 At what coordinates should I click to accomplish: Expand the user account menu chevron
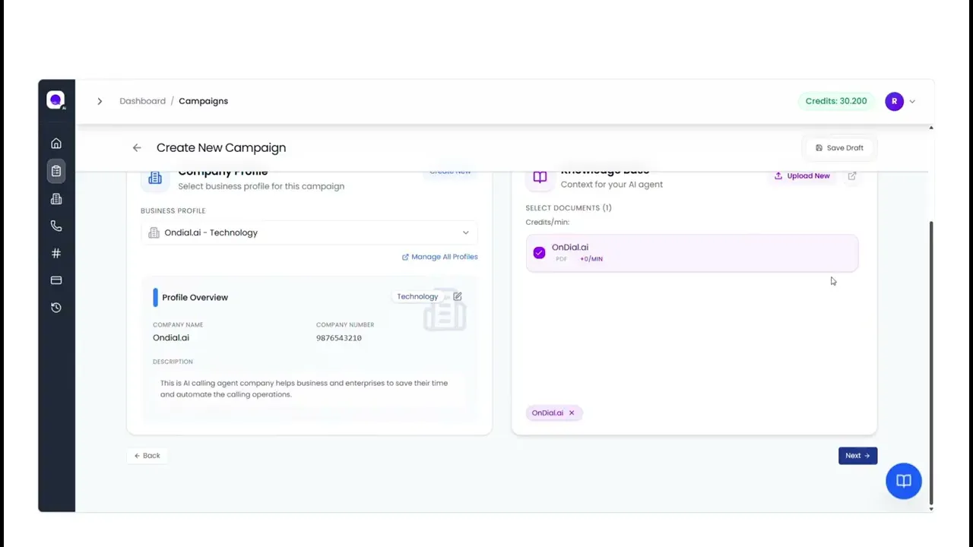[912, 101]
